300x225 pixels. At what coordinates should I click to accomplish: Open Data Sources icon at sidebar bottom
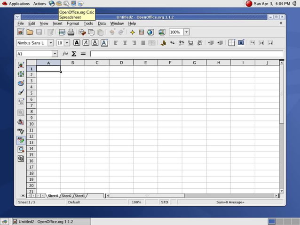pyautogui.click(x=21, y=159)
